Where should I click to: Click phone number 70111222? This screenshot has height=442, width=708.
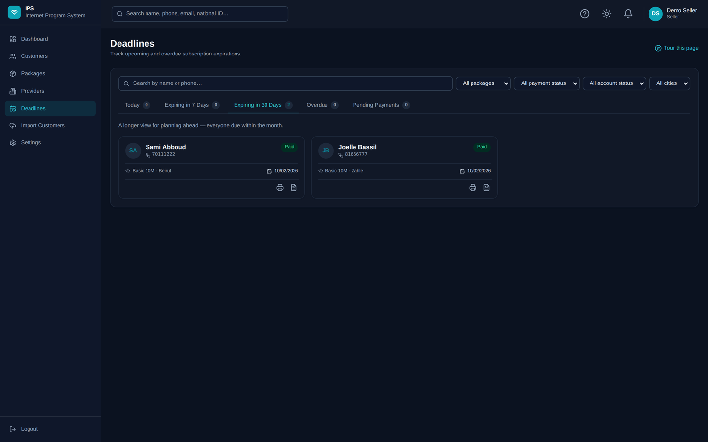[163, 155]
